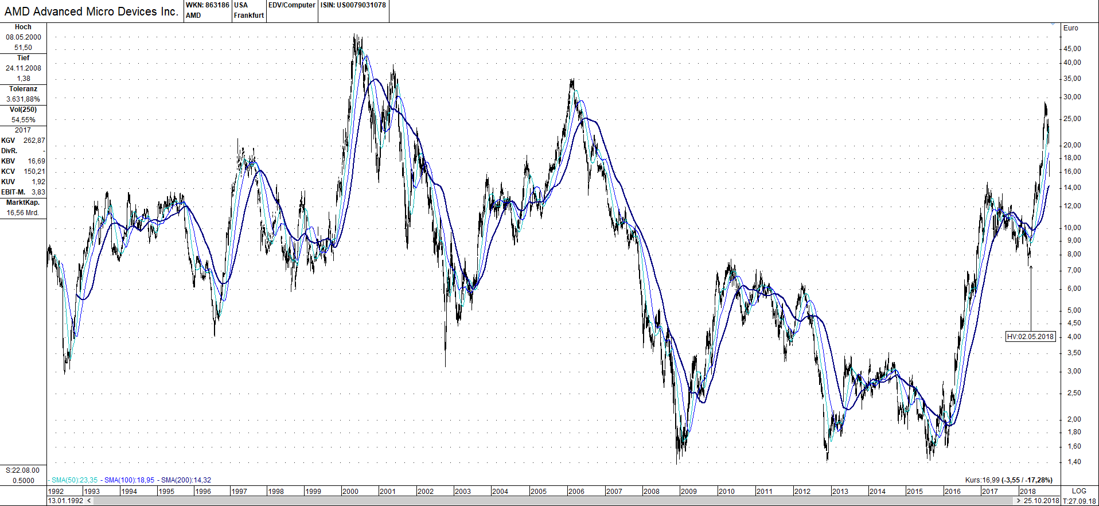Click the 2015 year on the time axis
The height and width of the screenshot is (506, 1099).
(x=915, y=492)
